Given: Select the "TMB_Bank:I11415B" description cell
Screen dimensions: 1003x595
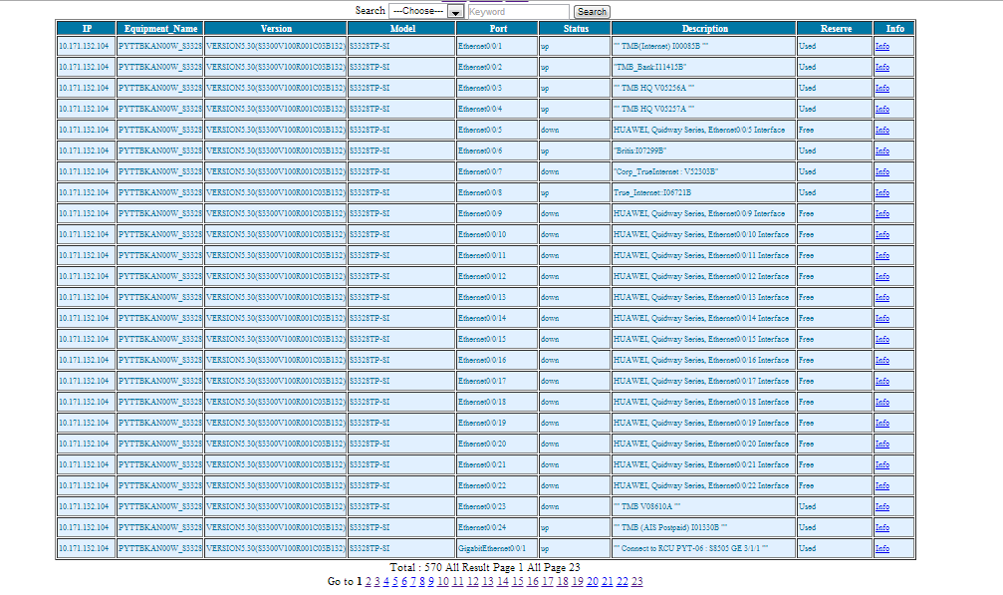Looking at the screenshot, I should (x=703, y=67).
